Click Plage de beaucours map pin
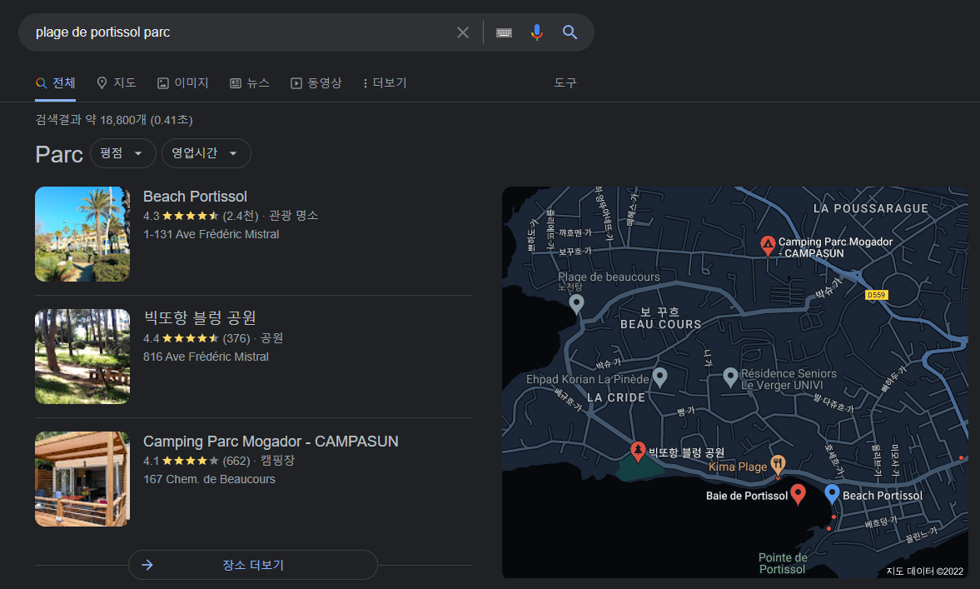Screen dimensions: 980x589 pos(576,304)
